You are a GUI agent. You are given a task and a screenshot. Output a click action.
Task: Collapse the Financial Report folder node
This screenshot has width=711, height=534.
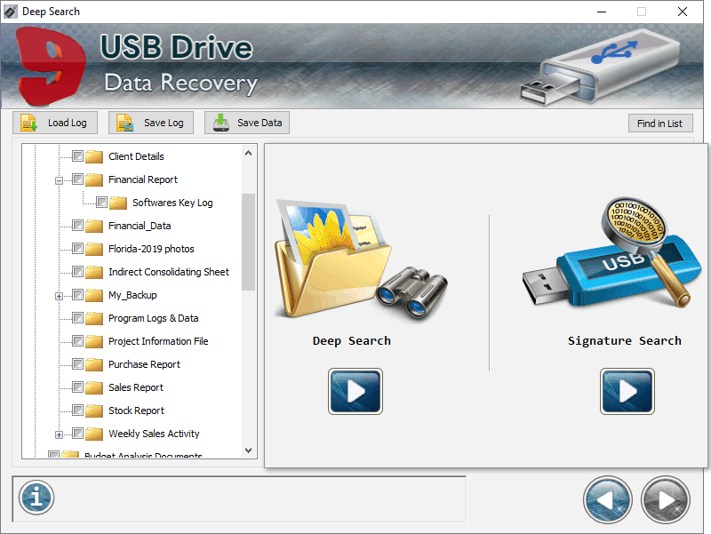point(57,179)
